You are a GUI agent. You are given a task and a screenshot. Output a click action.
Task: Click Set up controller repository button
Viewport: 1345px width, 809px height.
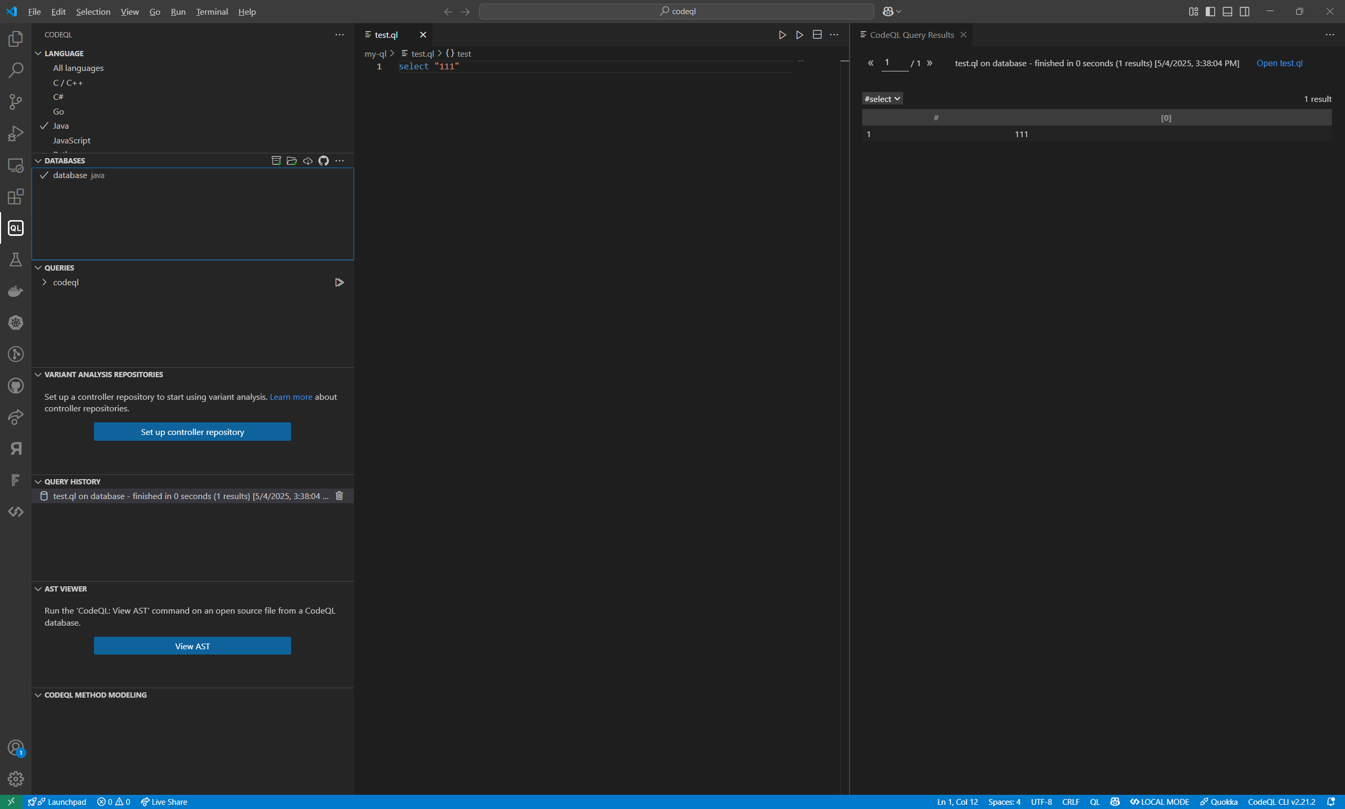pyautogui.click(x=192, y=432)
